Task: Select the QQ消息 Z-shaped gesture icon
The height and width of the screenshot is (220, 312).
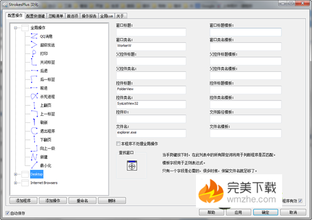Action: click(34, 36)
